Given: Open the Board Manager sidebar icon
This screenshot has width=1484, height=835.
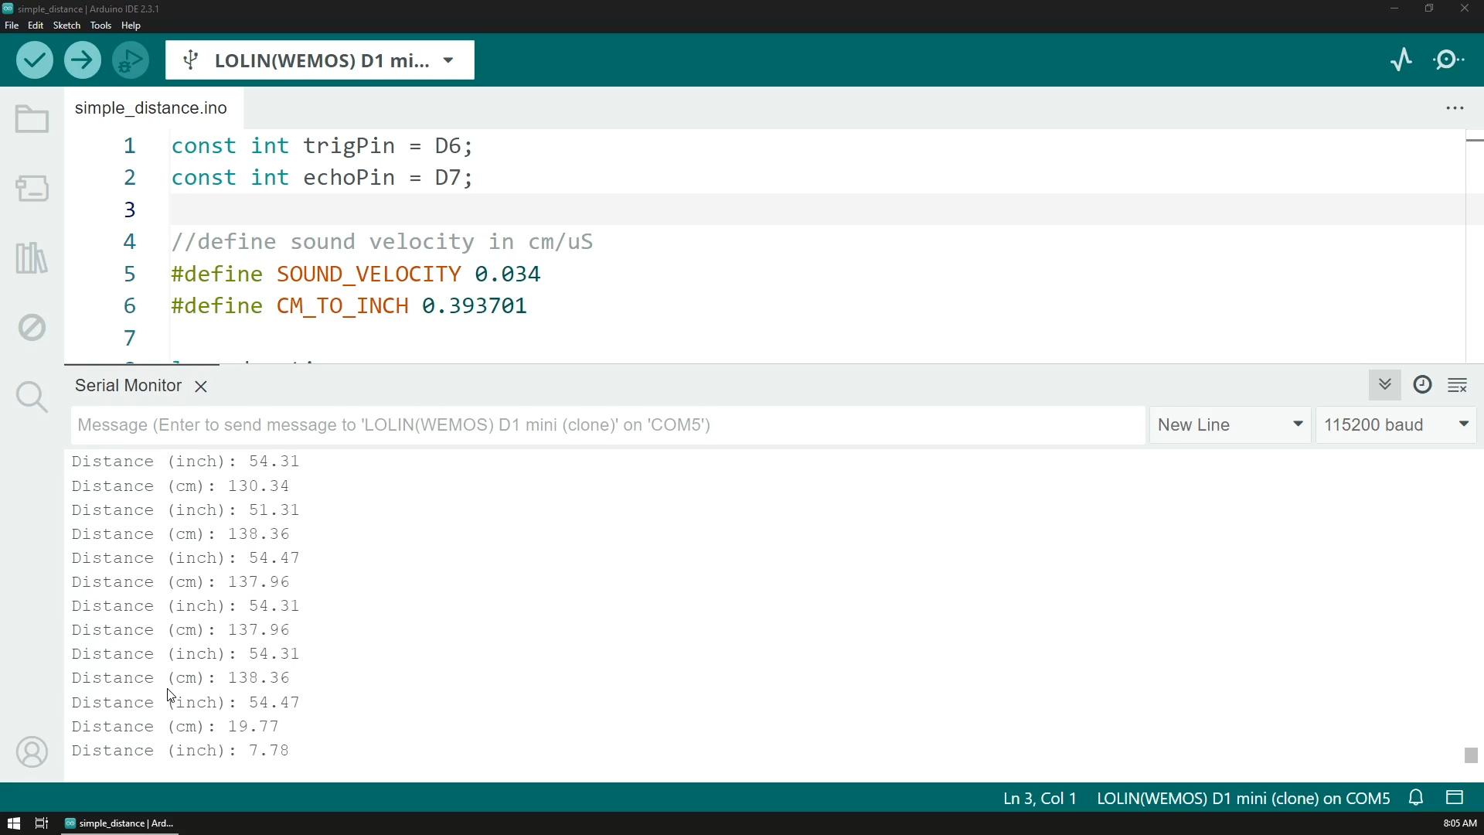Looking at the screenshot, I should [32, 189].
